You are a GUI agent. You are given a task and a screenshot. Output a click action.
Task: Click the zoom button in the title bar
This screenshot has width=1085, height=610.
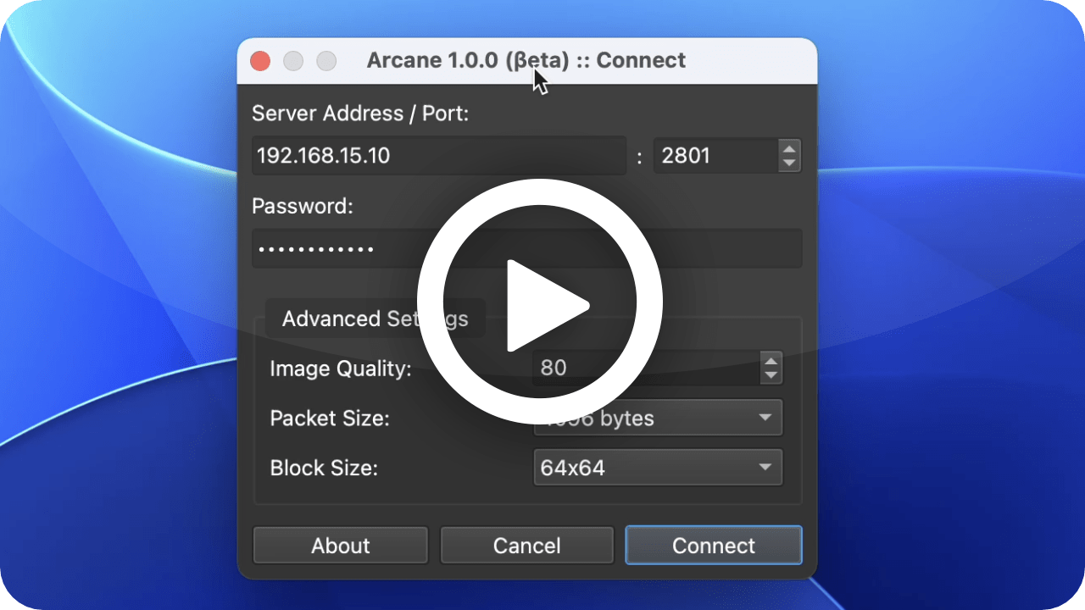(x=326, y=61)
